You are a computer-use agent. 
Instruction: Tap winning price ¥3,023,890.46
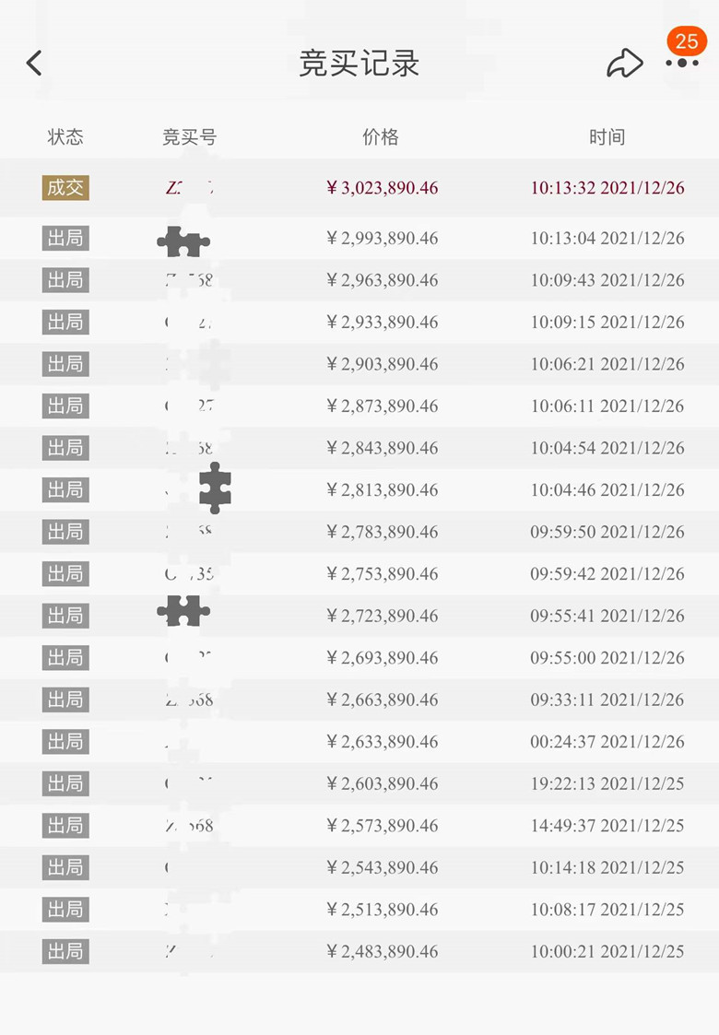(x=383, y=188)
